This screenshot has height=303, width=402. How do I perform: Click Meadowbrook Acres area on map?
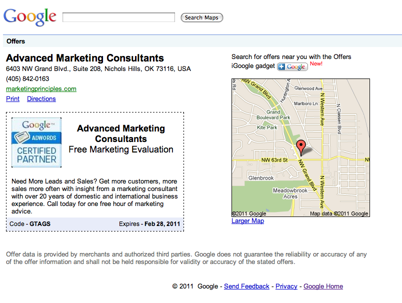click(290, 193)
